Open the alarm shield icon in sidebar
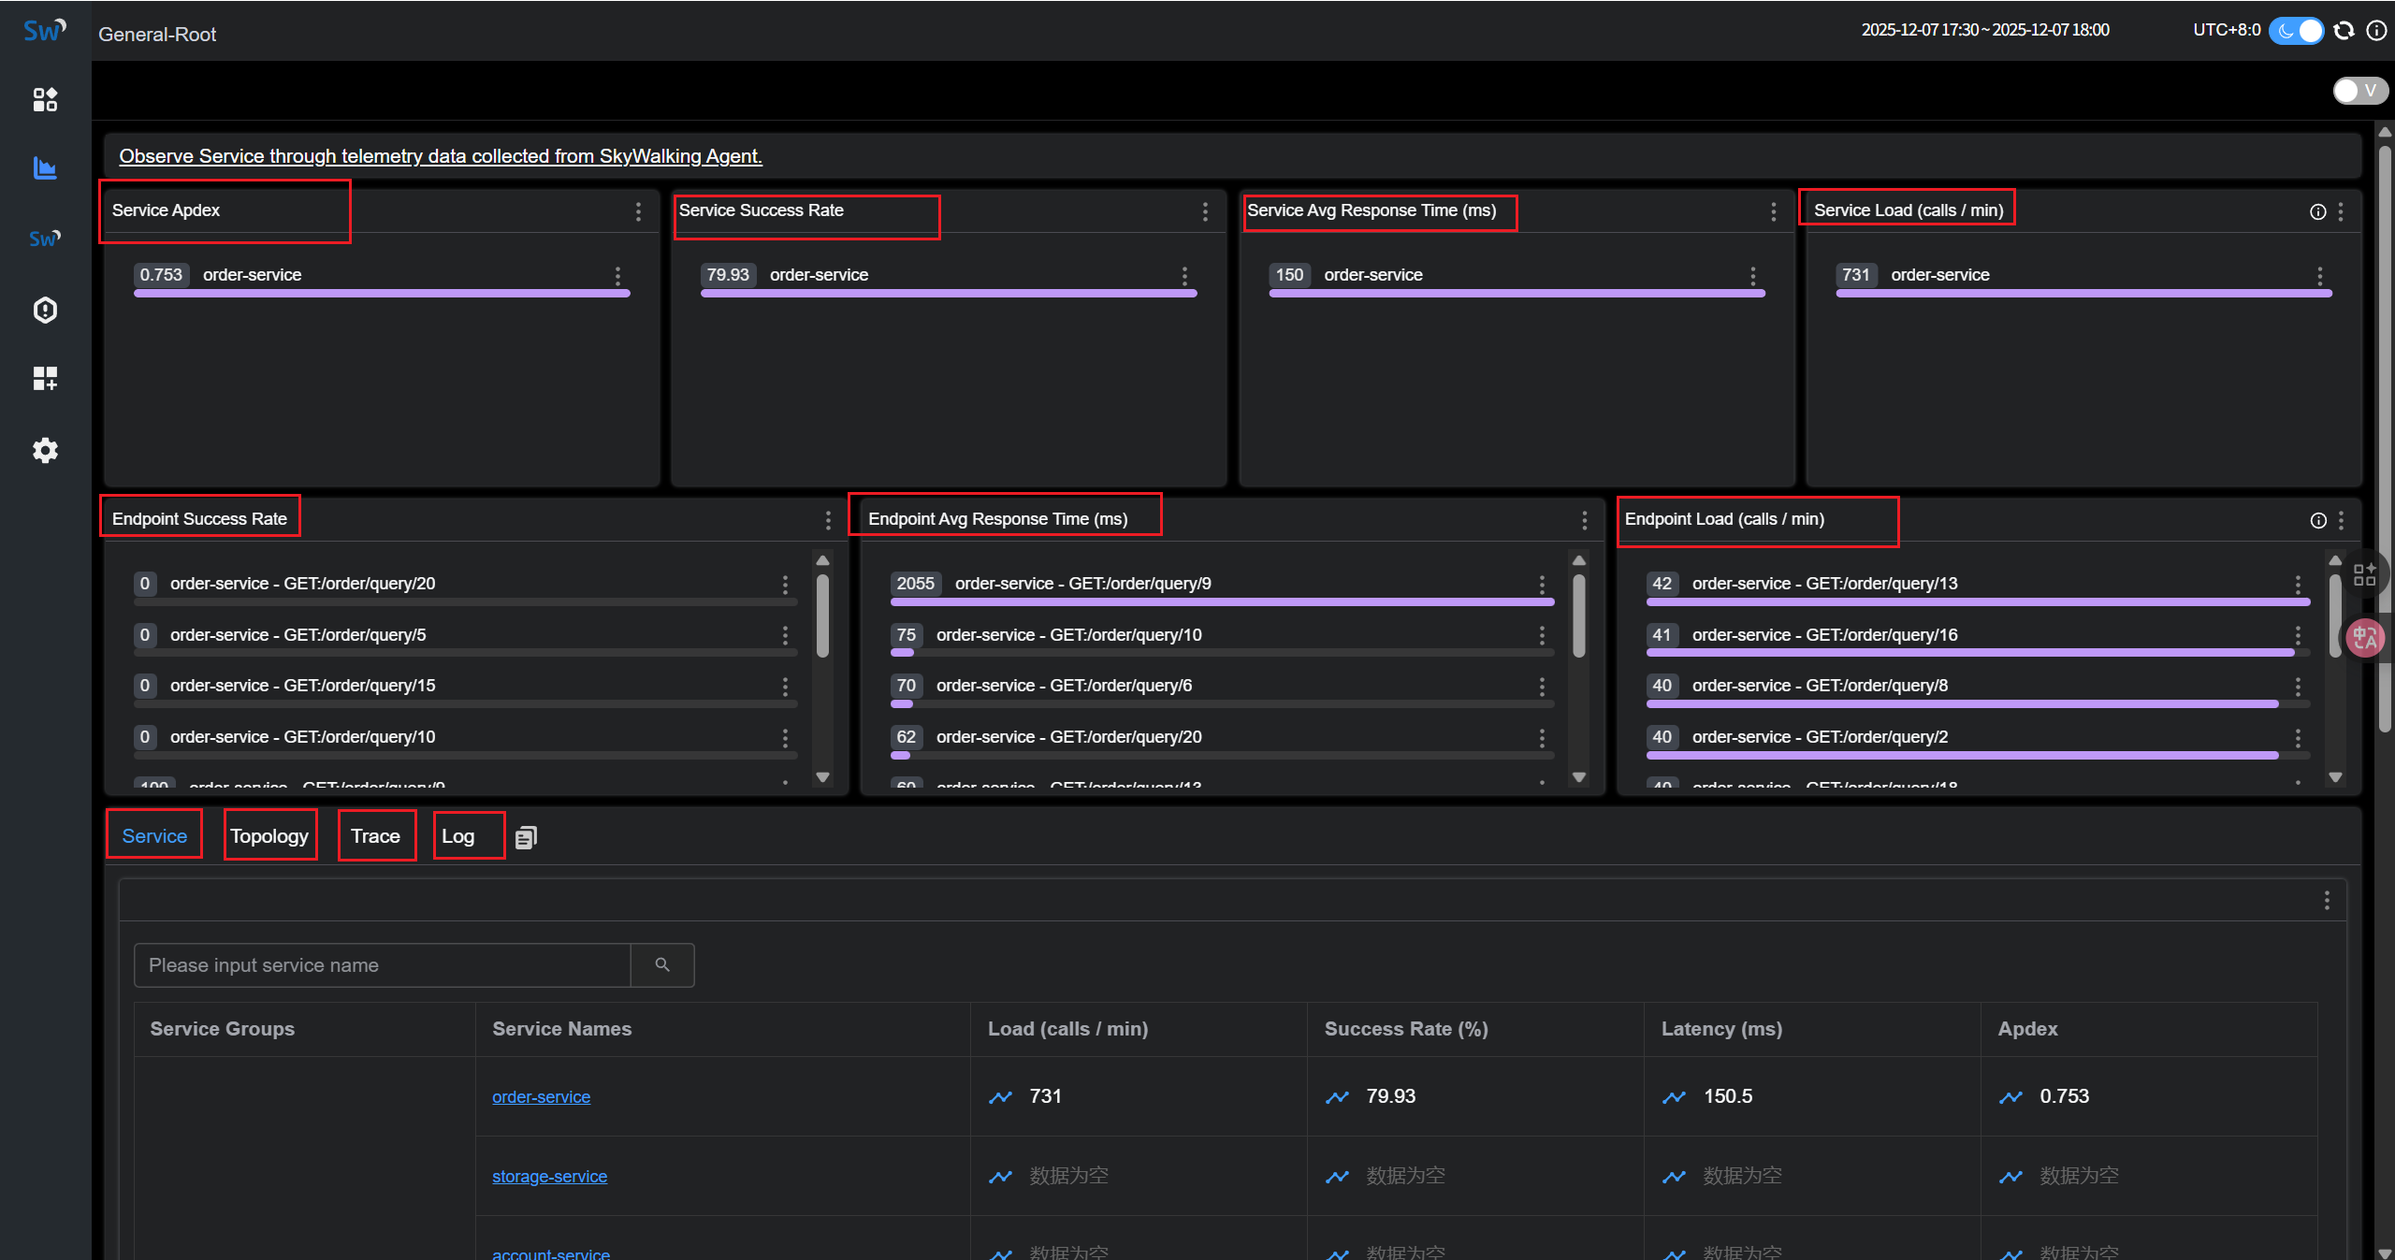The width and height of the screenshot is (2395, 1260). (45, 310)
